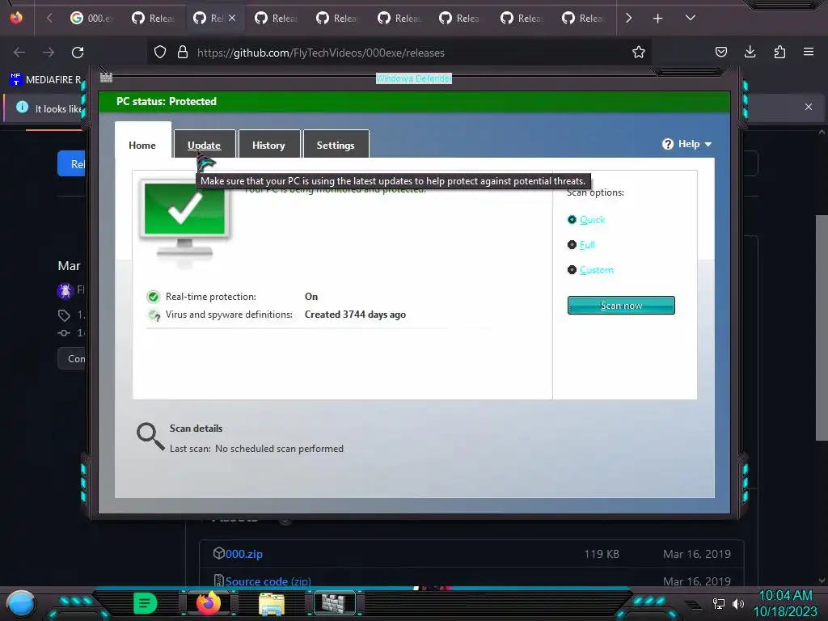
Task: Click the tracking protection shield icon
Action: click(160, 52)
